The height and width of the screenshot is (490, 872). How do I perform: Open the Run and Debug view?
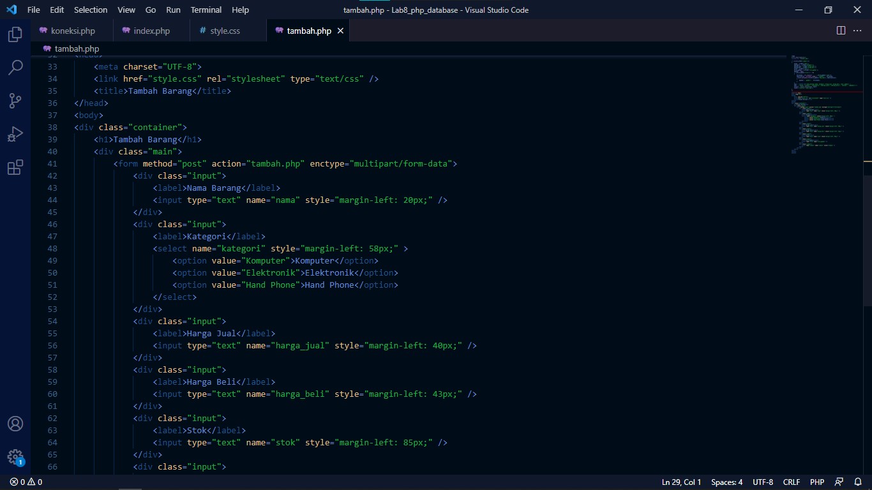coord(15,134)
